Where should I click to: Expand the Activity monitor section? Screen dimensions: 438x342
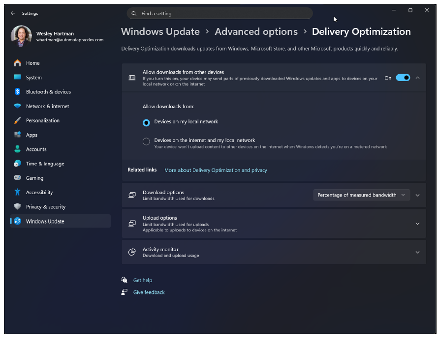(x=417, y=252)
